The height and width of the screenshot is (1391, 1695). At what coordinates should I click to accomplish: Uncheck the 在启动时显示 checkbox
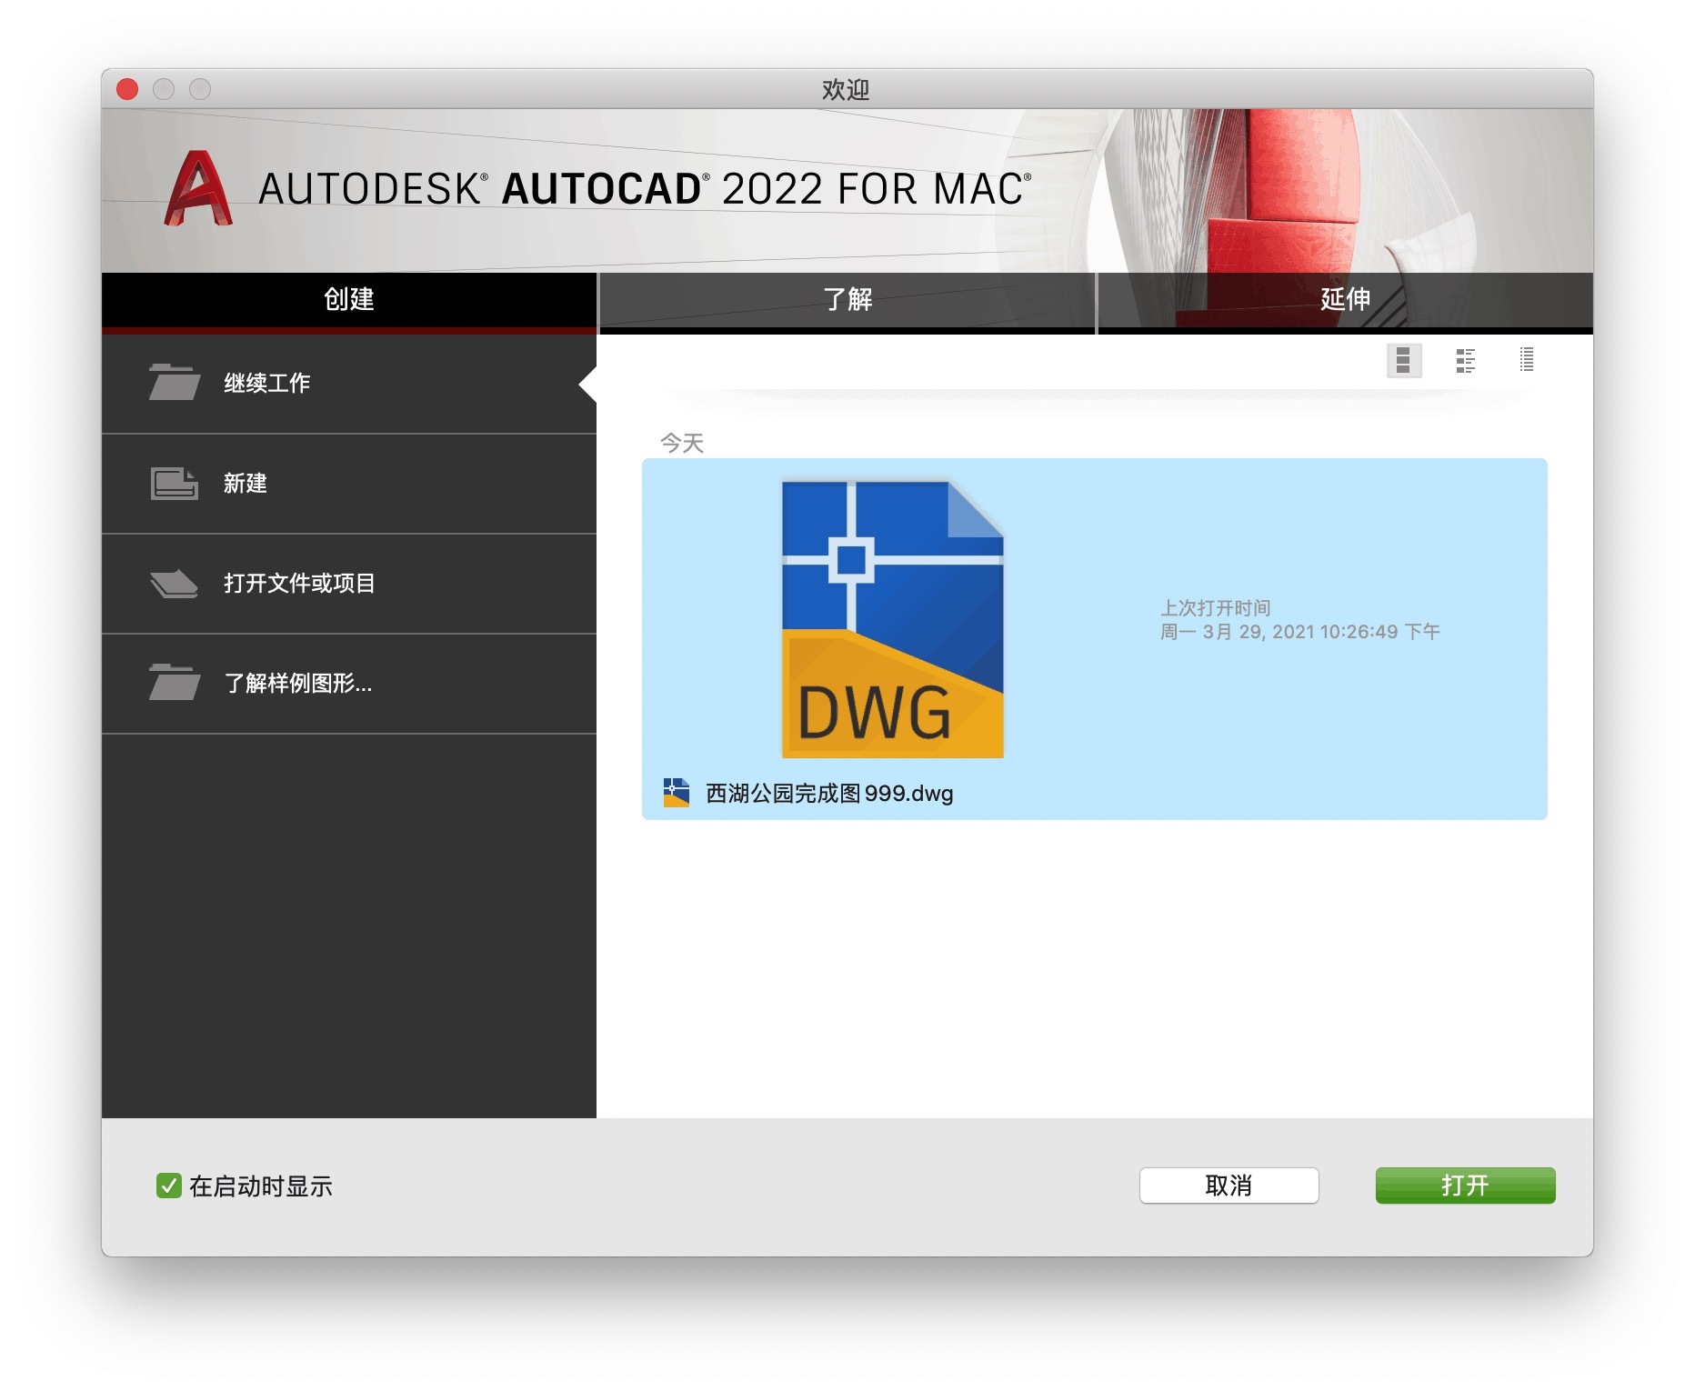pos(168,1186)
